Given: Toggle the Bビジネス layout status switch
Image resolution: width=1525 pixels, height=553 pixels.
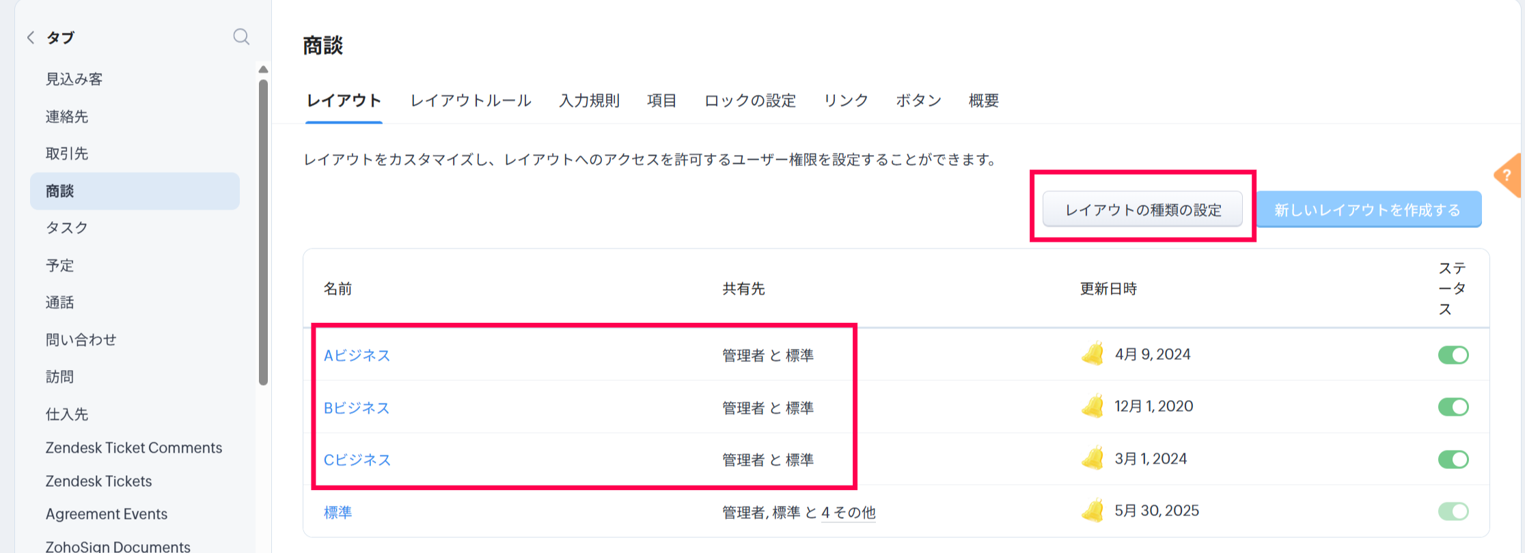Looking at the screenshot, I should tap(1453, 407).
